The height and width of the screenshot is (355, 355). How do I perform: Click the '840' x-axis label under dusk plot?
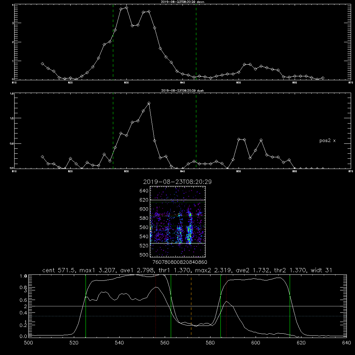(x=182, y=171)
